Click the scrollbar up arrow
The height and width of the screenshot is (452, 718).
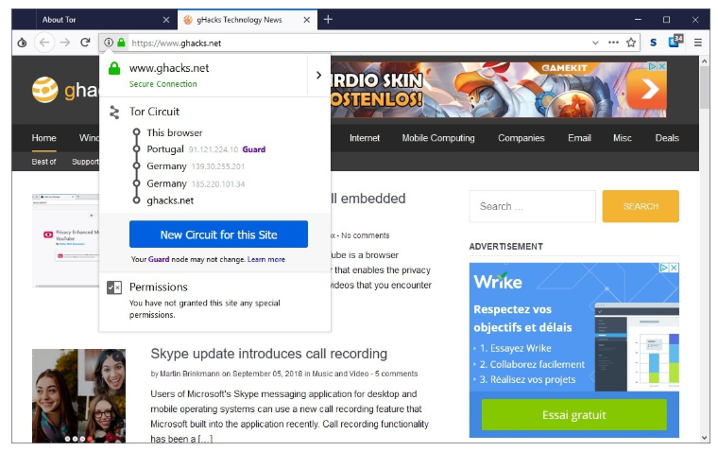point(704,61)
